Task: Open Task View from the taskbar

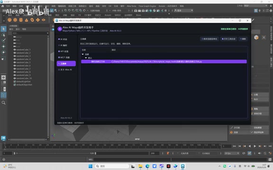Action: [133, 166]
